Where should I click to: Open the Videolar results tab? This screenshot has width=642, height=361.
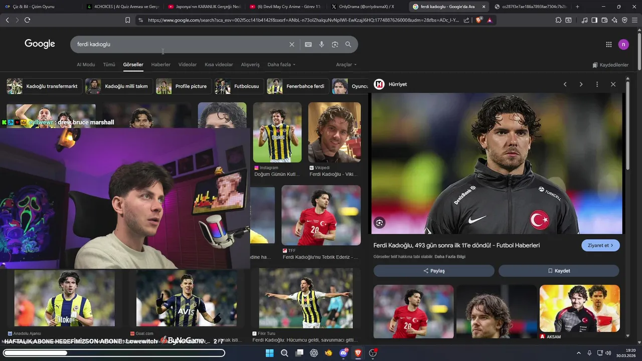(188, 65)
